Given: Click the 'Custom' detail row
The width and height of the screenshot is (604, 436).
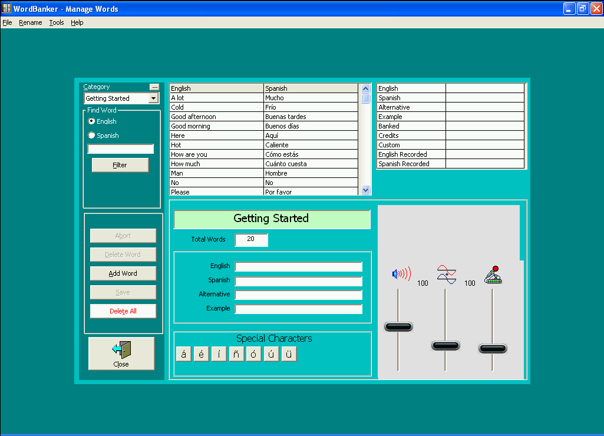Looking at the screenshot, I should click(450, 145).
